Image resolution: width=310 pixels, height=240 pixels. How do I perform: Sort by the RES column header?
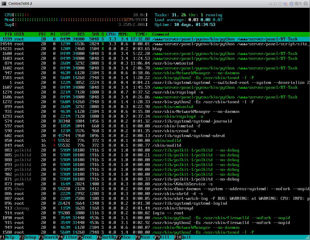[81, 34]
